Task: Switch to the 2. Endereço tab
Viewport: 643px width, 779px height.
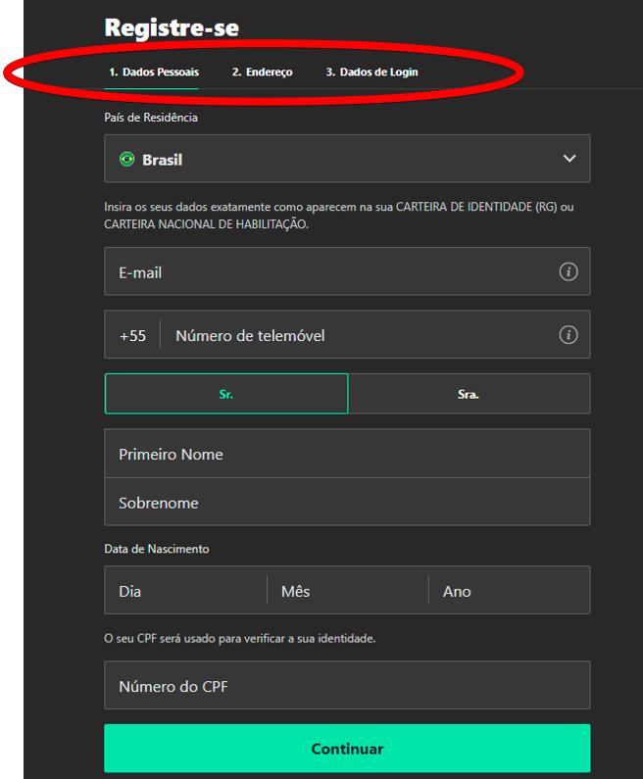Action: 262,73
